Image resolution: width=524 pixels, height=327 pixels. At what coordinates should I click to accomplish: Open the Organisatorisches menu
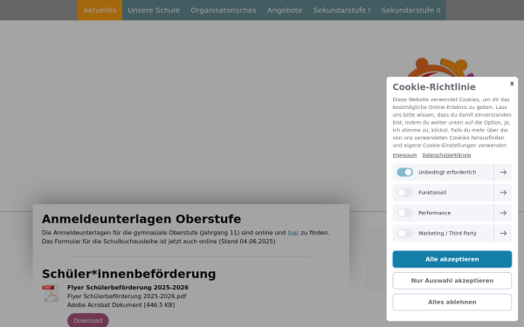224,10
